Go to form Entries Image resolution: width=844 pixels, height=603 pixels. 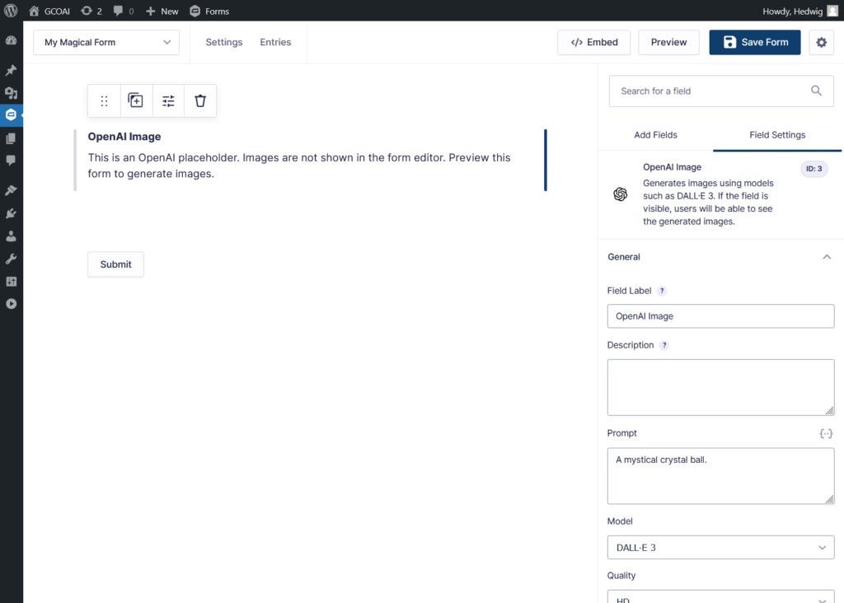tap(275, 42)
